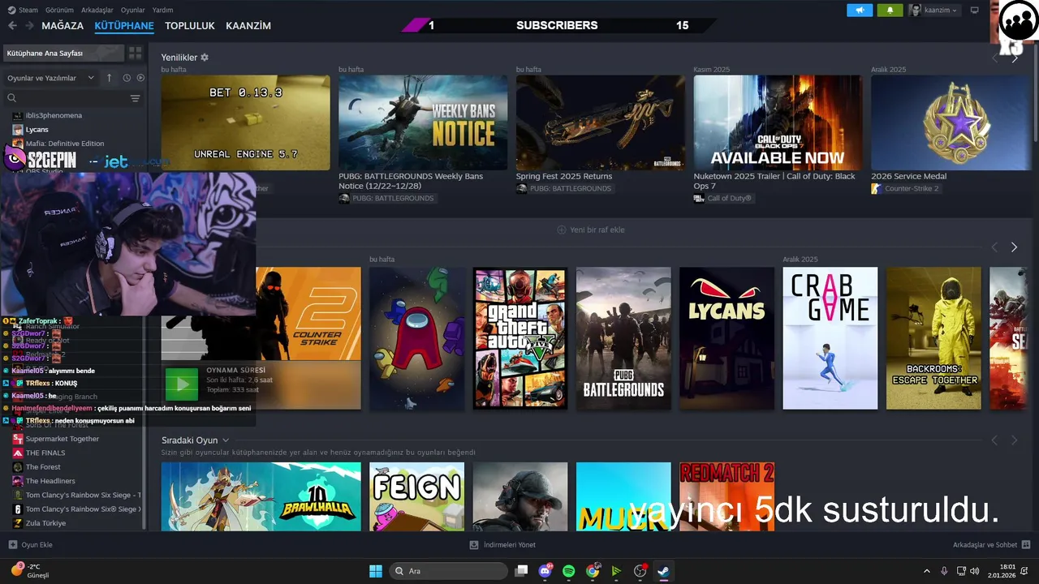Open Crab Game cover
Image resolution: width=1039 pixels, height=584 pixels.
pyautogui.click(x=830, y=338)
